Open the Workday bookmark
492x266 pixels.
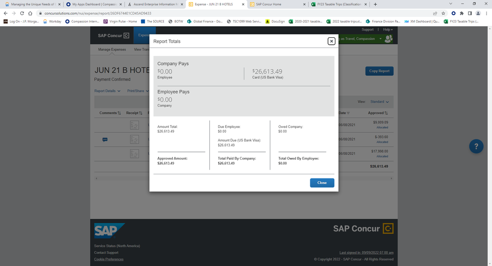point(52,21)
